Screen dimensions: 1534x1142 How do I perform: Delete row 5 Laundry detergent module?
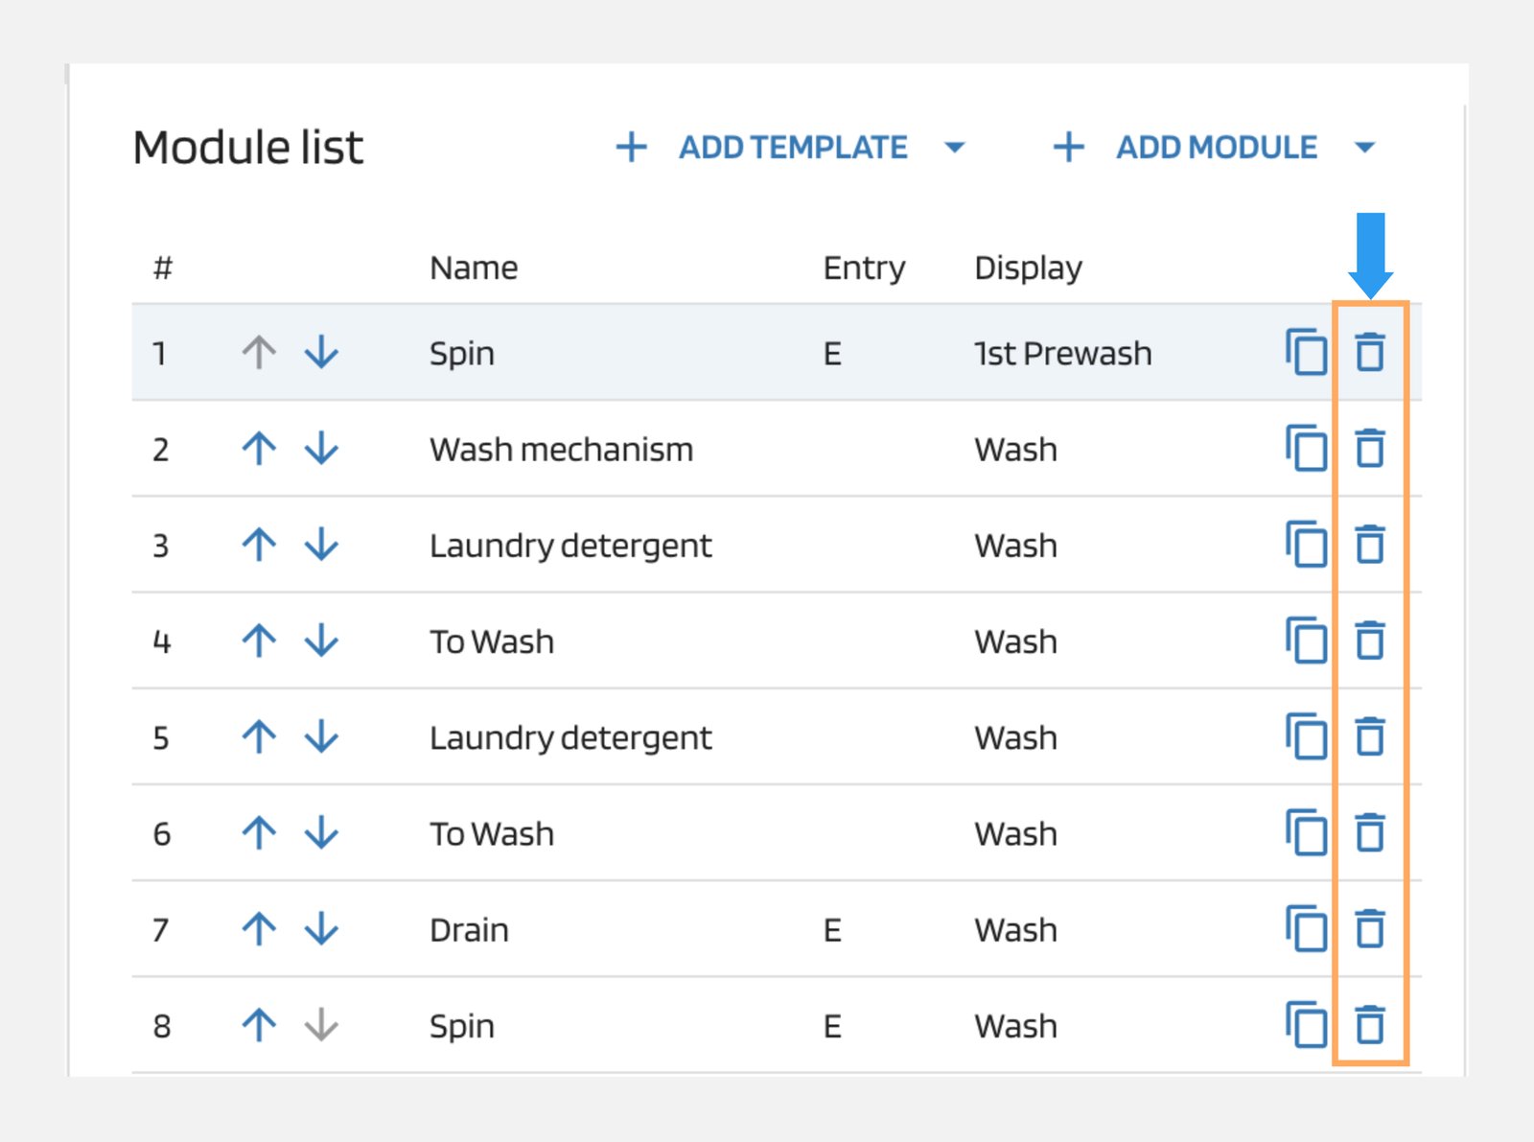click(1369, 737)
